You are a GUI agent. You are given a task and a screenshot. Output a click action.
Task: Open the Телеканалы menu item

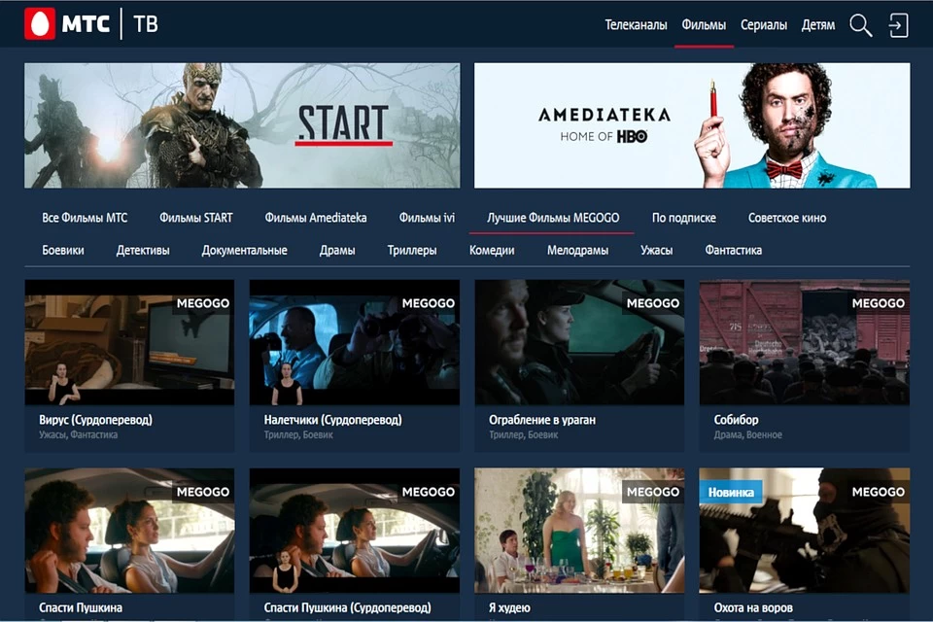(637, 25)
